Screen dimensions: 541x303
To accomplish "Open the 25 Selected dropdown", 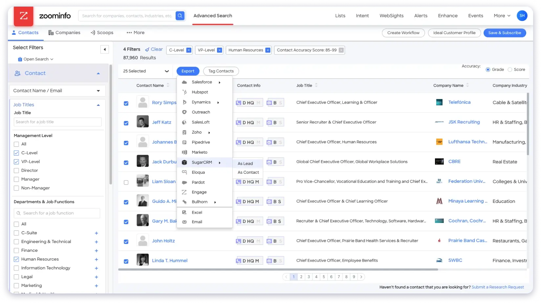I will coord(146,71).
